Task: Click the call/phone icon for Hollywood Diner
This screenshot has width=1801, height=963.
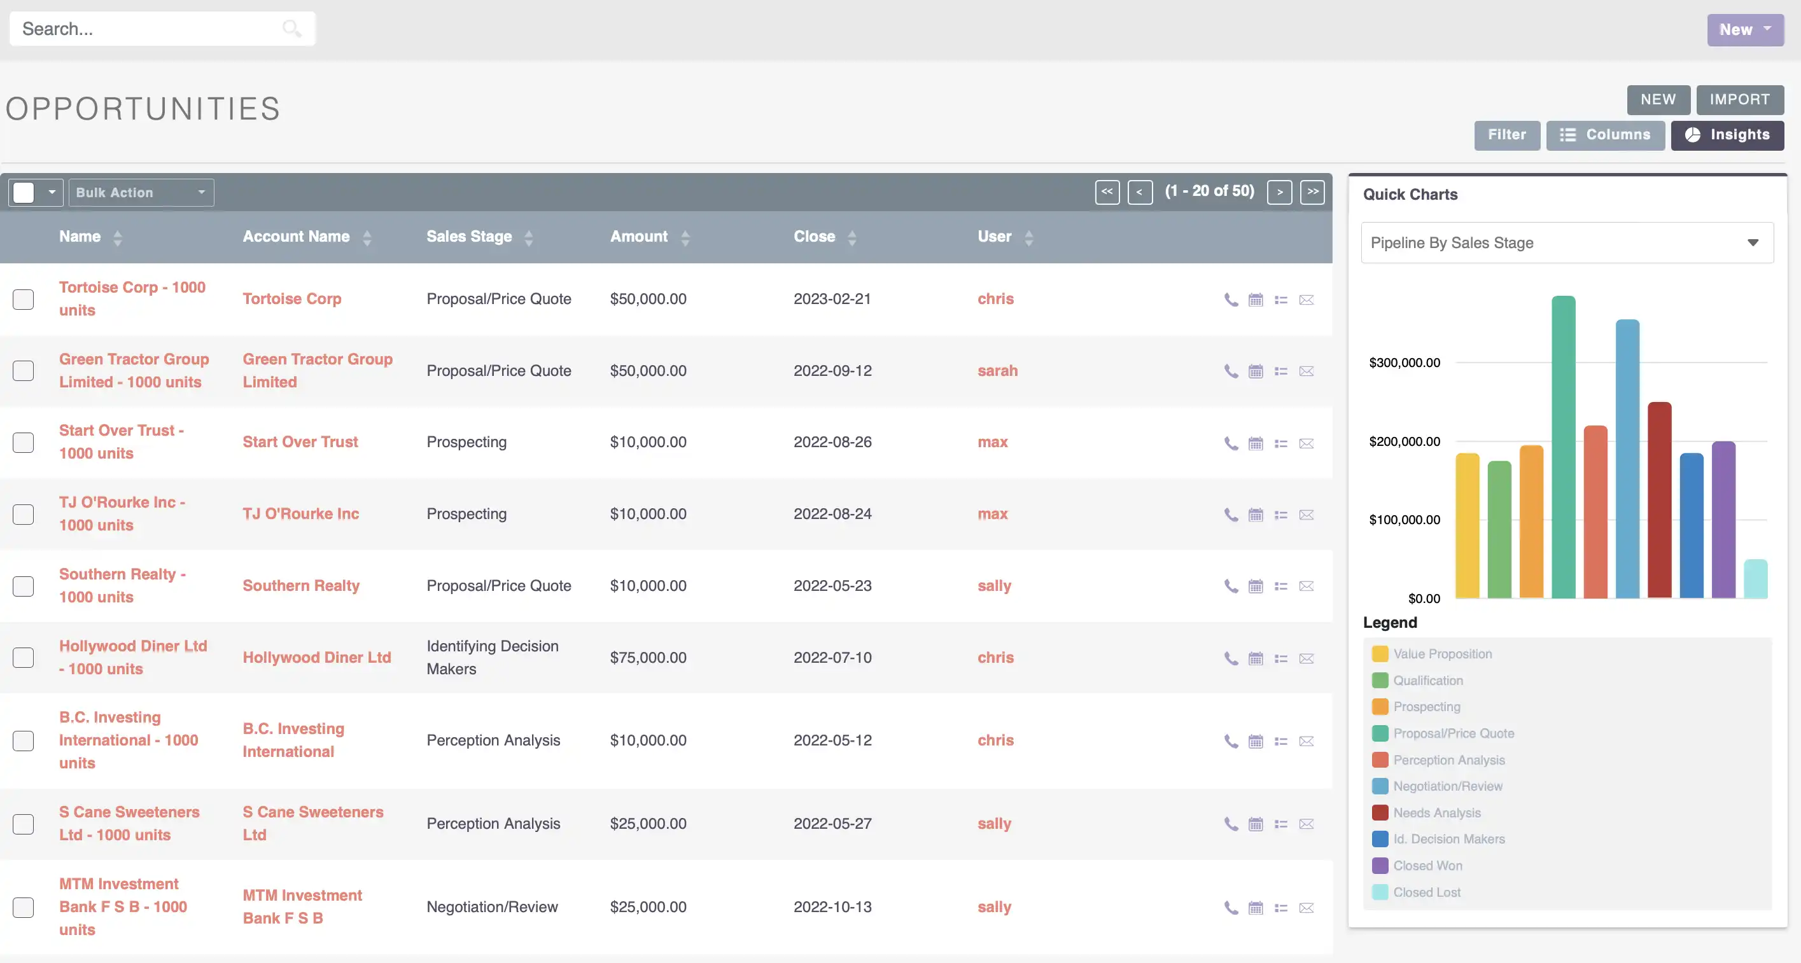Action: (1230, 658)
